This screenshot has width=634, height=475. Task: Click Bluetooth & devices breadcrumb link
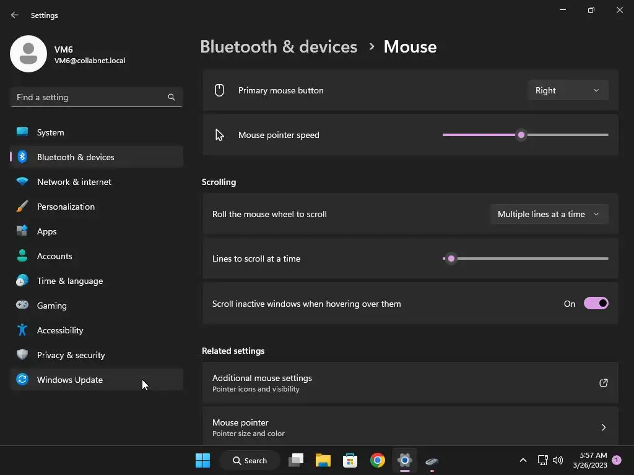(279, 46)
